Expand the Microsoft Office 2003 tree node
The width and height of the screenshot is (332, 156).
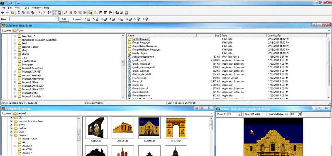coord(15,86)
